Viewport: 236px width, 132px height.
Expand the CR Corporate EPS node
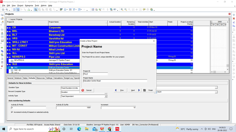8,28
